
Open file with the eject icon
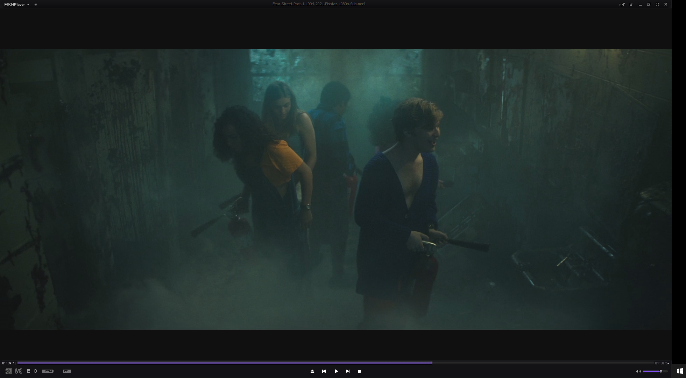coord(312,371)
